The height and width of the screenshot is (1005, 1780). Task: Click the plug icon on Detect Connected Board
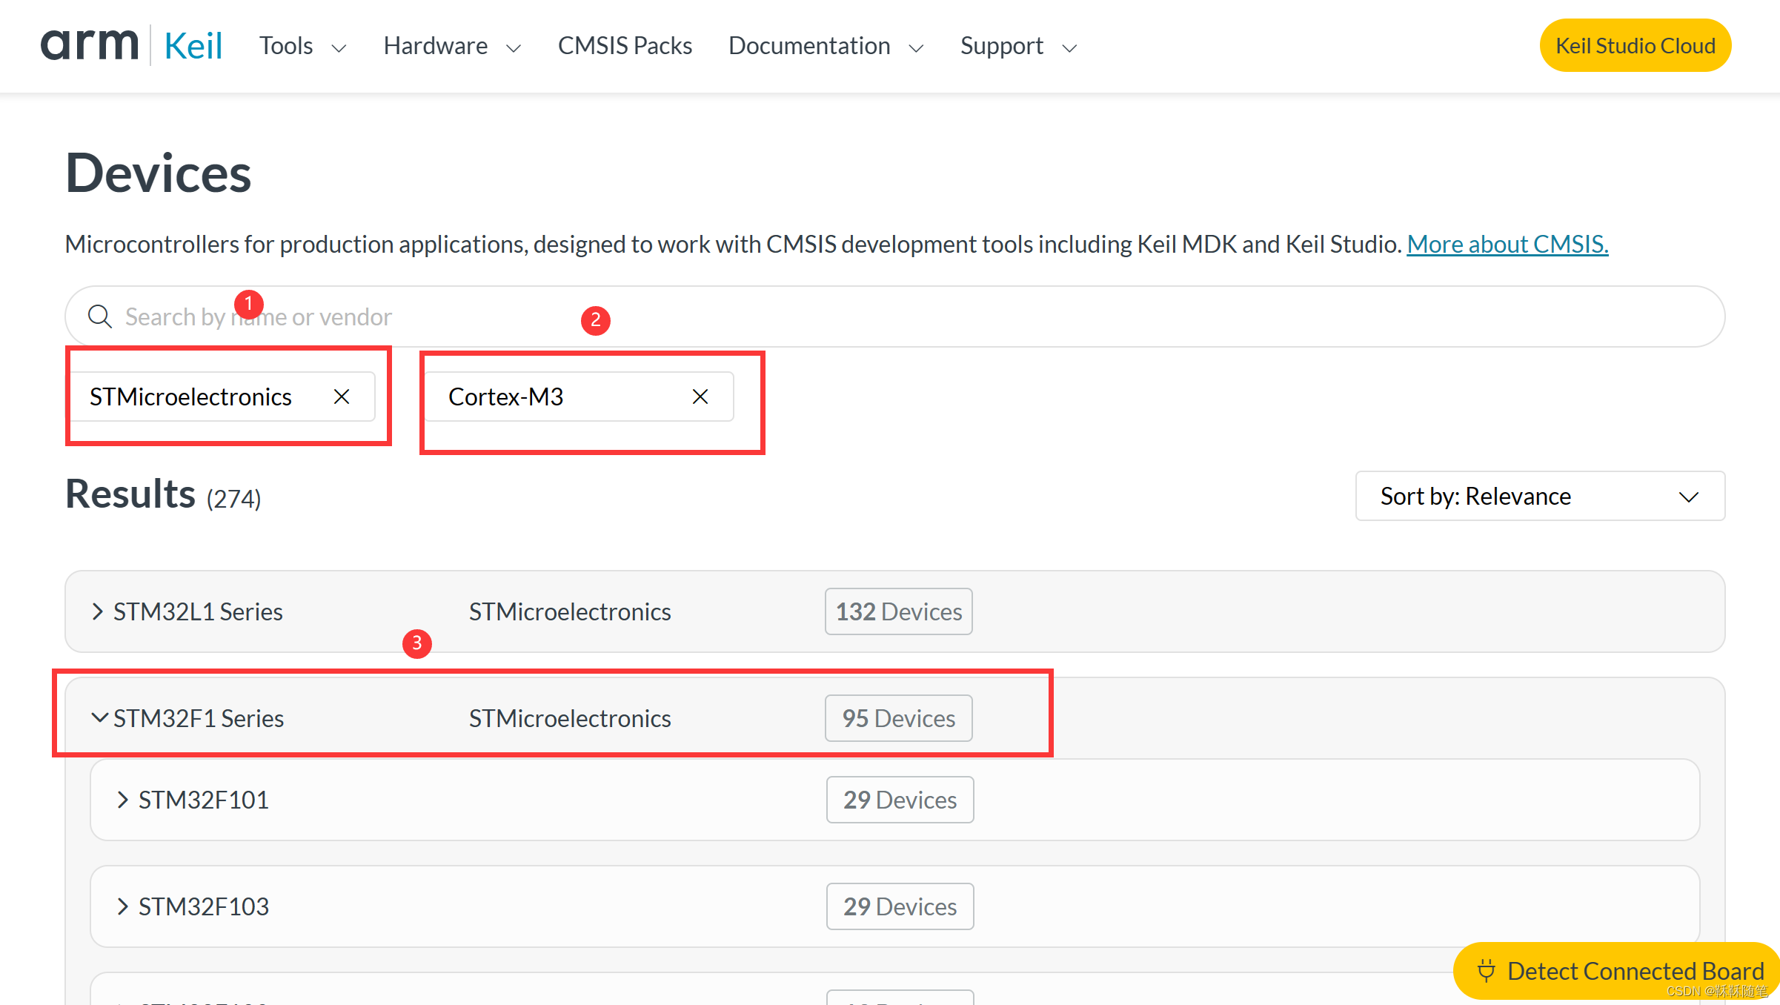tap(1486, 970)
